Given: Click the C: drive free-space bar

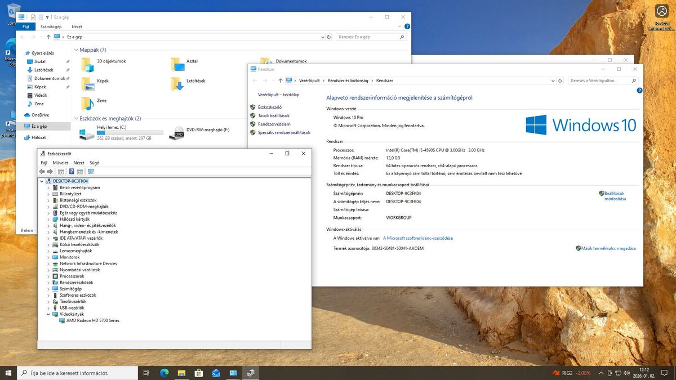Looking at the screenshot, I should 130,133.
